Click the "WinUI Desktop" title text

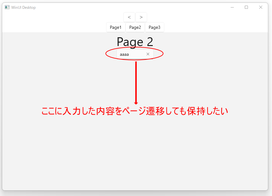coord(23,8)
